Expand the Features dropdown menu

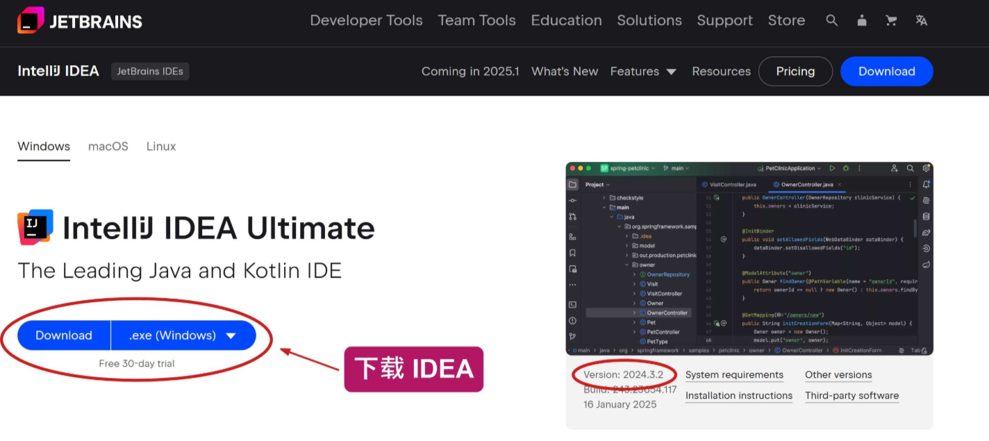[x=643, y=71]
